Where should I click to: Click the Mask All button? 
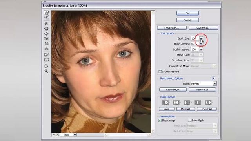point(186,109)
